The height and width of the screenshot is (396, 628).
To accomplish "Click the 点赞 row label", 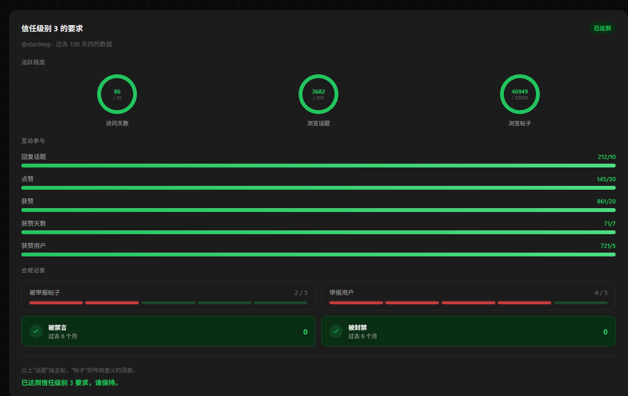I will [27, 179].
